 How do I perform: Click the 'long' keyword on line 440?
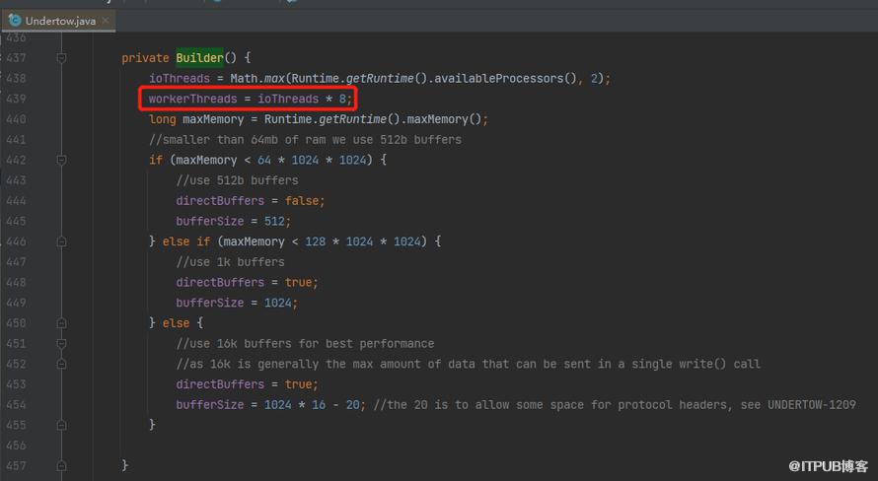tap(163, 119)
